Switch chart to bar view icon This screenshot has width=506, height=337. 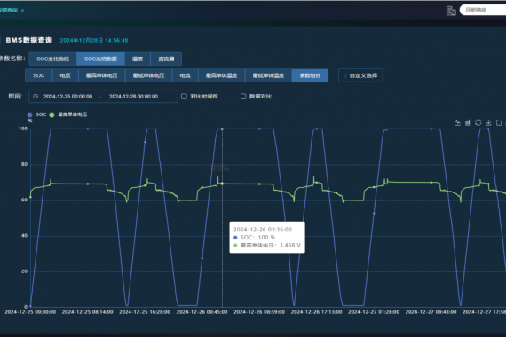coord(468,122)
